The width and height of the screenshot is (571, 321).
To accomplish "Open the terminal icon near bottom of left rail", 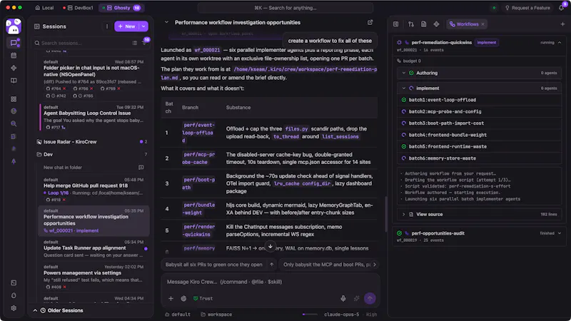I will 14,282.
